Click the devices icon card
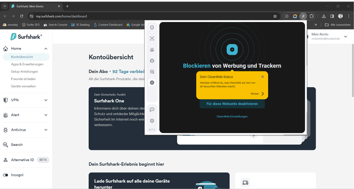Screen dimensions: 354x189 tap(245, 183)
